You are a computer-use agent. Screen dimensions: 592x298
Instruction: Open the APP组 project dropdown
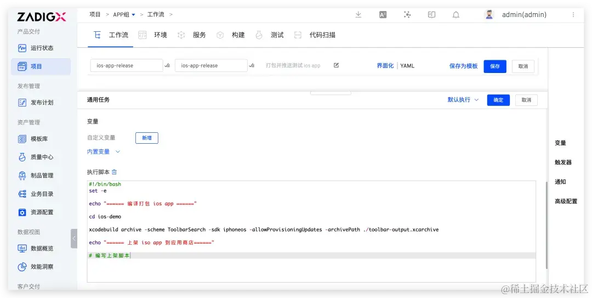124,15
